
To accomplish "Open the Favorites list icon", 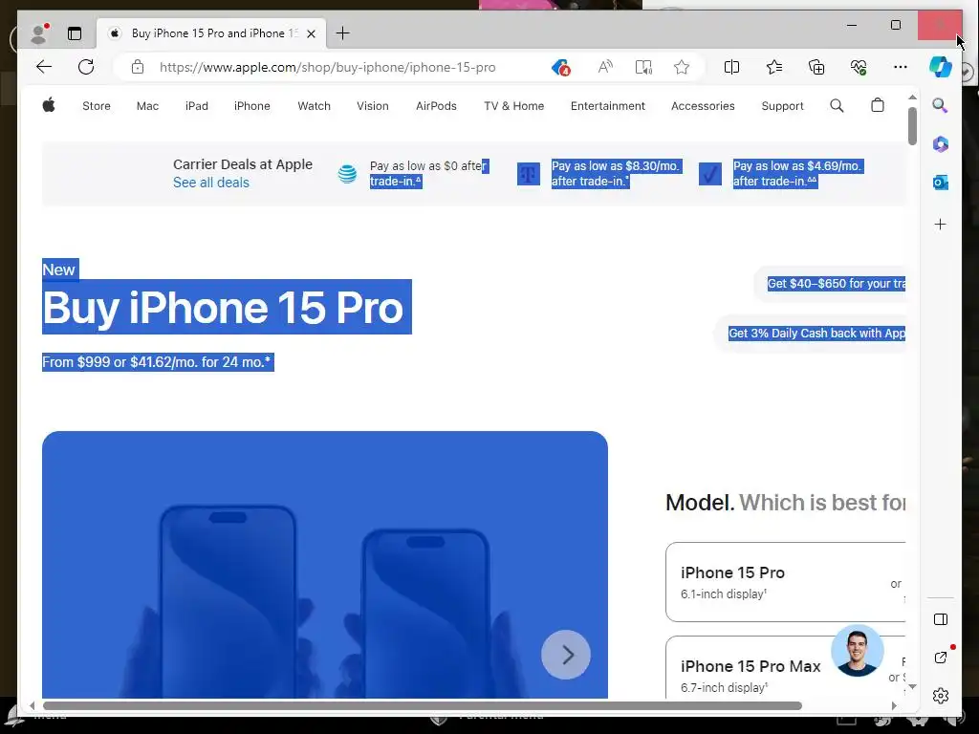I will pos(774,67).
